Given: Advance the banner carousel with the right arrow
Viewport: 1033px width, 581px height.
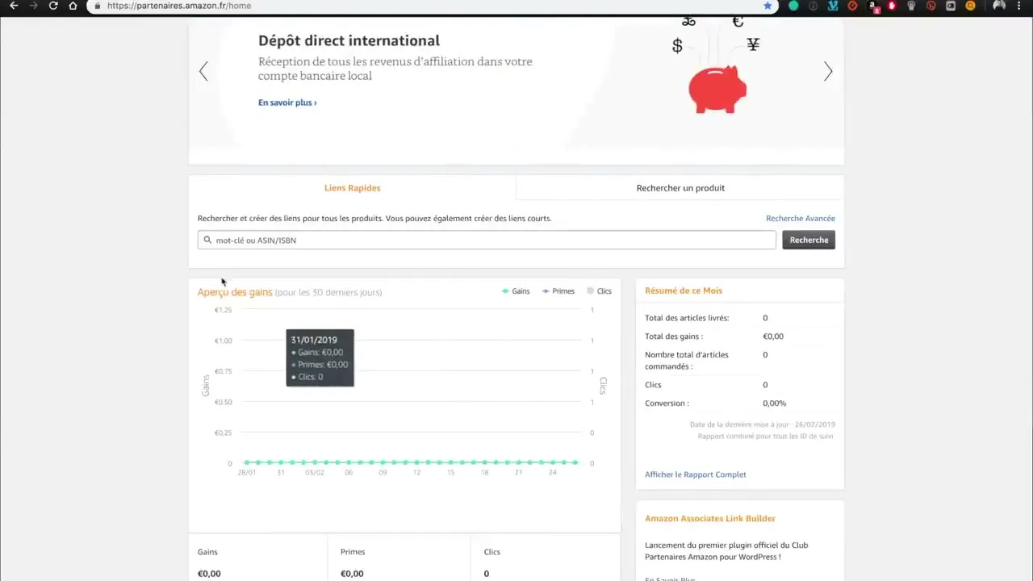Looking at the screenshot, I should coord(828,71).
